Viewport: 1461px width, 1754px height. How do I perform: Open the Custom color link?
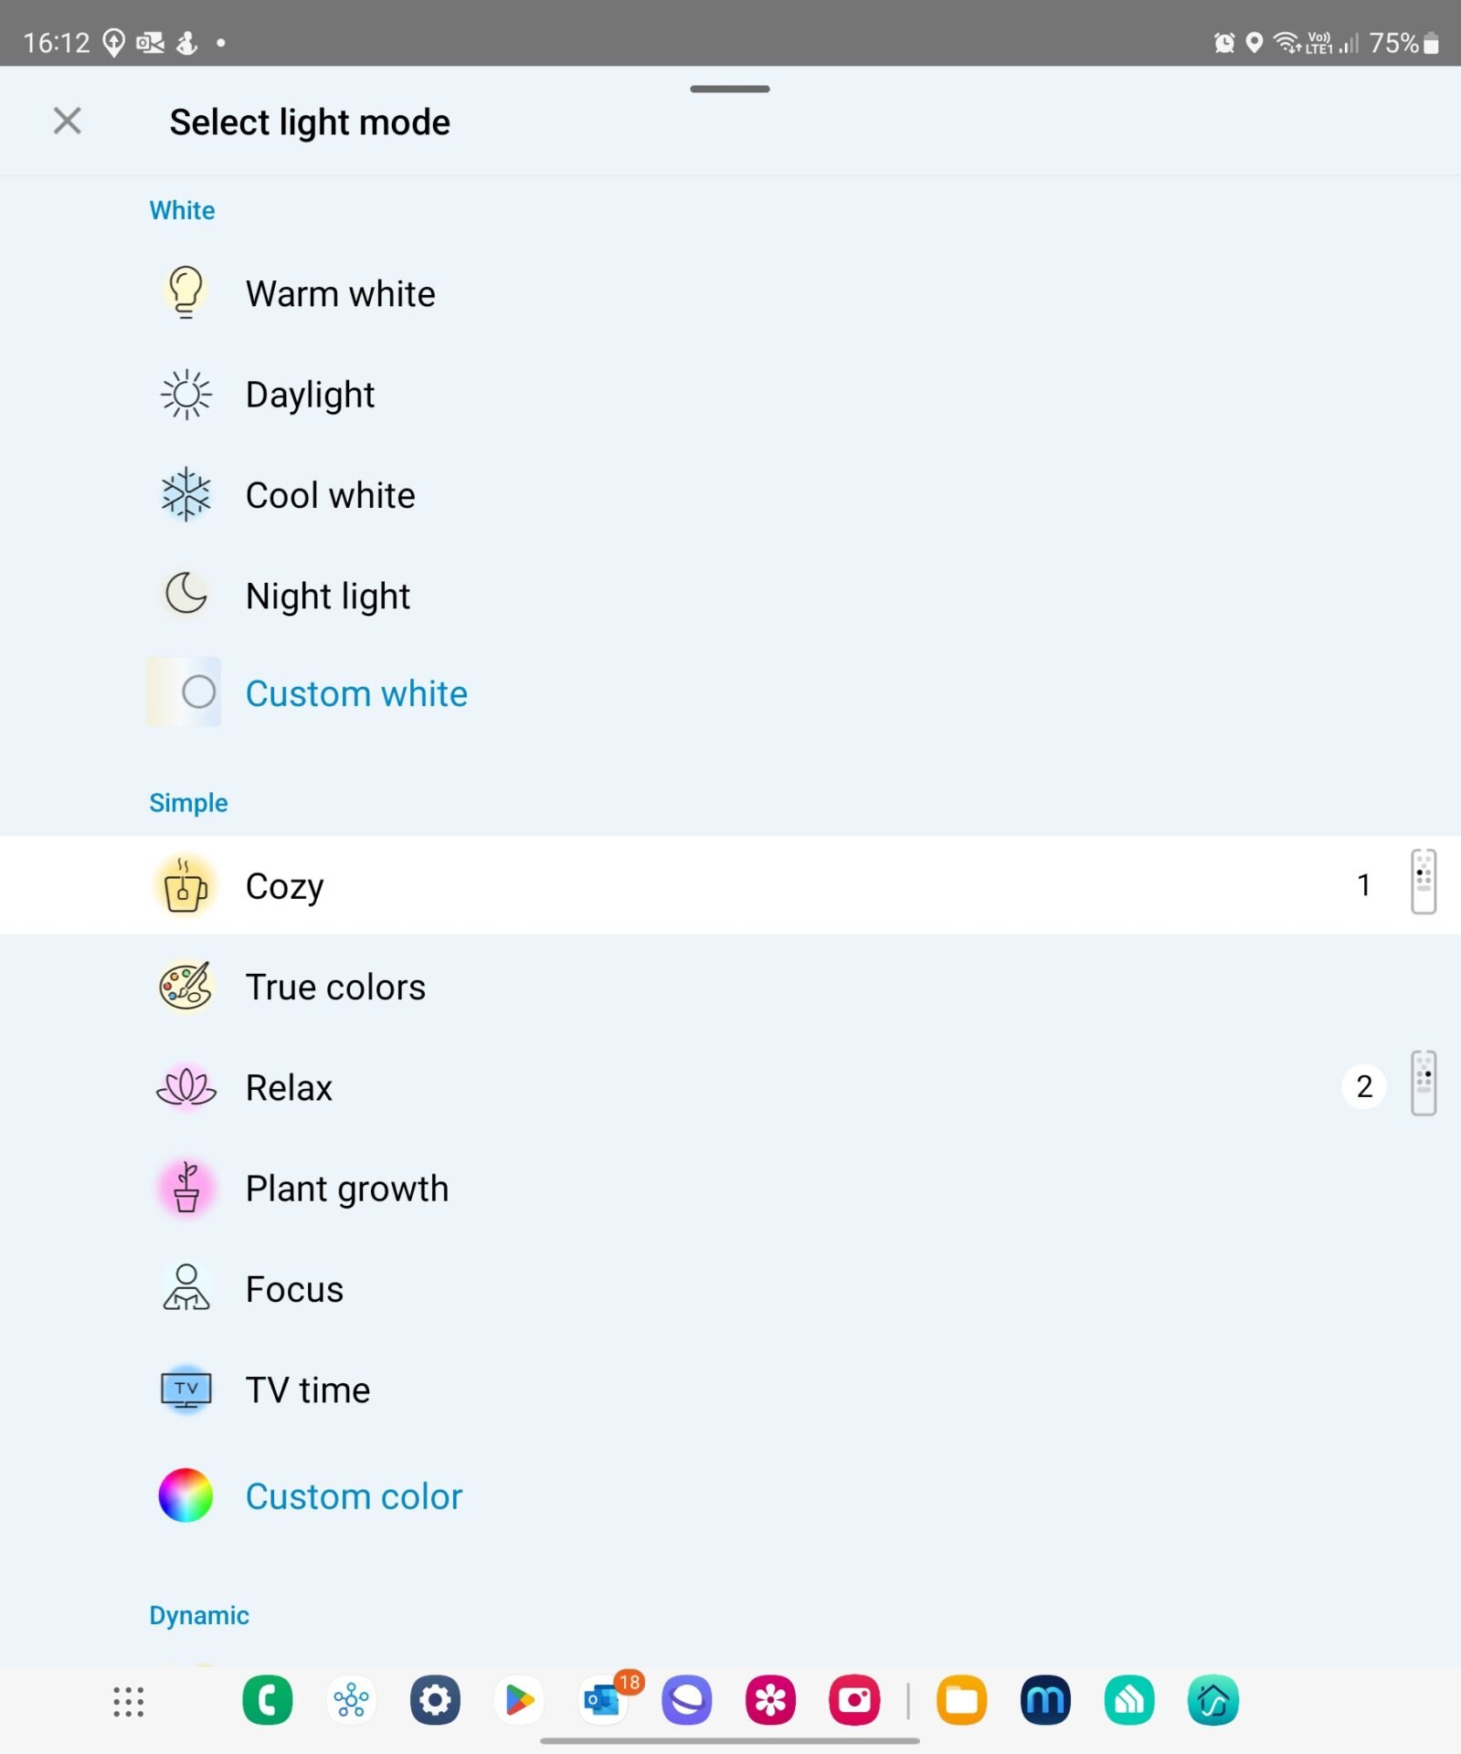tap(354, 1496)
